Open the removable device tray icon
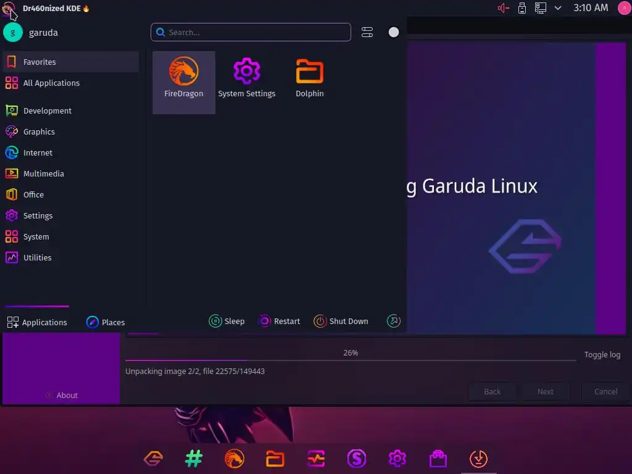Image resolution: width=632 pixels, height=474 pixels. (x=522, y=8)
